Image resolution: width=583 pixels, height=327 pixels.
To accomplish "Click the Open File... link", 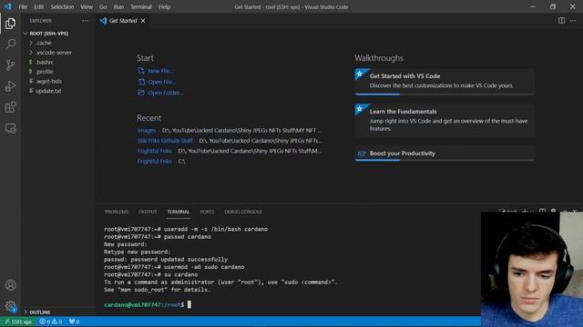I will click(x=162, y=82).
